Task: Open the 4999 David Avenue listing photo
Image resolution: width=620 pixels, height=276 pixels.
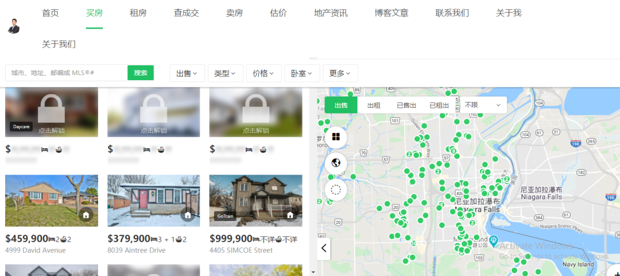Action: click(52, 200)
